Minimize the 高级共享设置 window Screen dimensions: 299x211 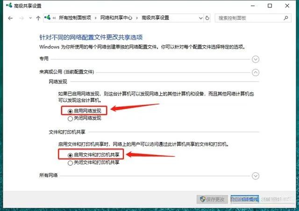tap(253, 6)
